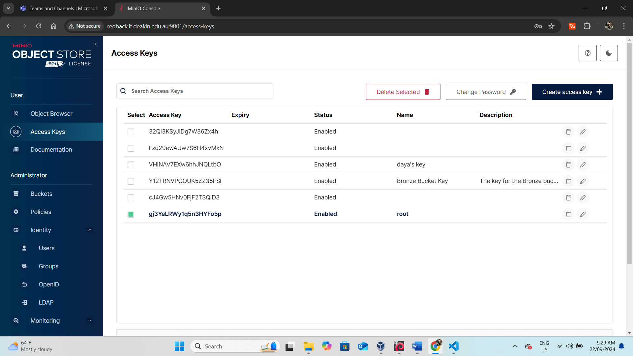Uncheck the root key gj3YeLRWy1q5n3HYFo5p
This screenshot has width=633, height=356.
tap(131, 214)
